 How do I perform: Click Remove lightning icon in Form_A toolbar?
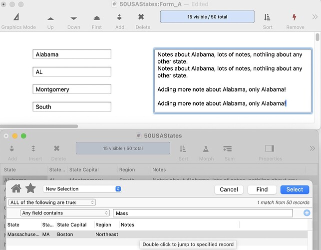[295, 17]
